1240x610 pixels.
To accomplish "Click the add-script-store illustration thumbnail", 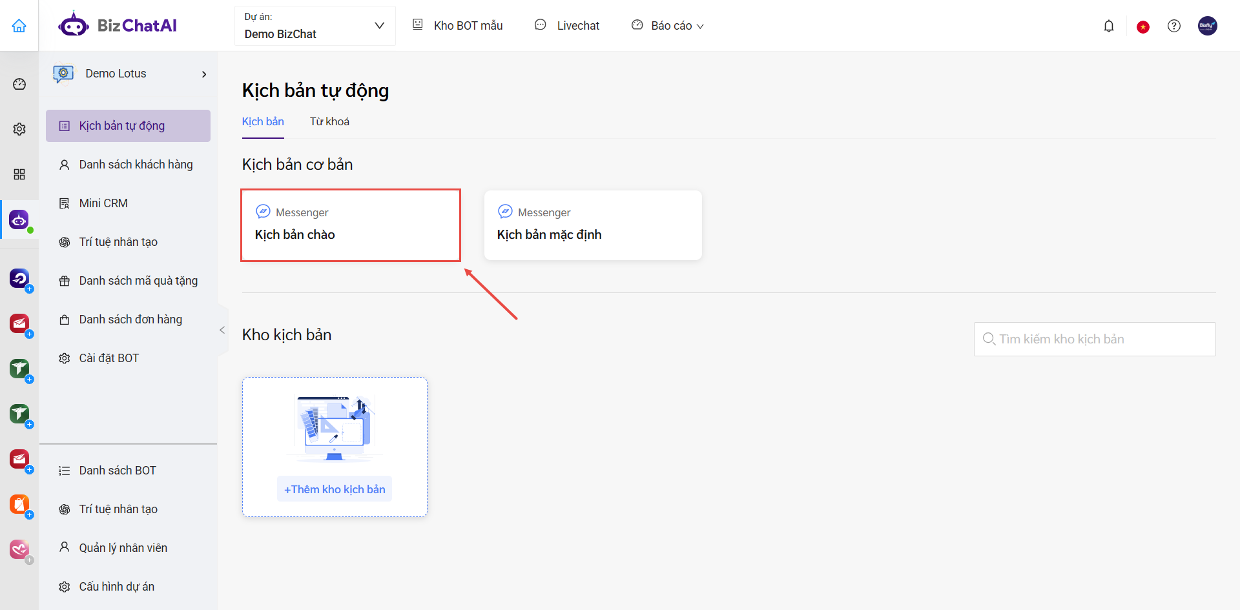I will point(335,428).
